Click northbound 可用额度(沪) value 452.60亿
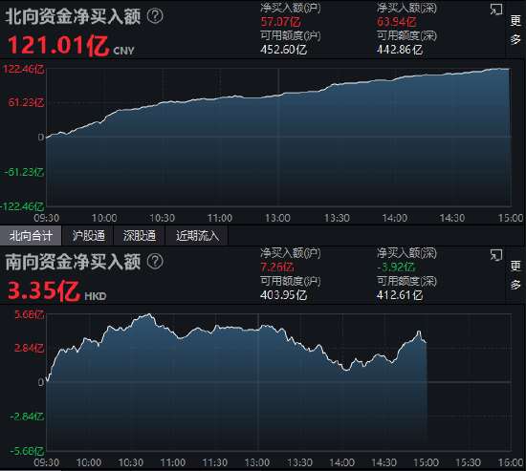The height and width of the screenshot is (471, 526). coord(283,50)
